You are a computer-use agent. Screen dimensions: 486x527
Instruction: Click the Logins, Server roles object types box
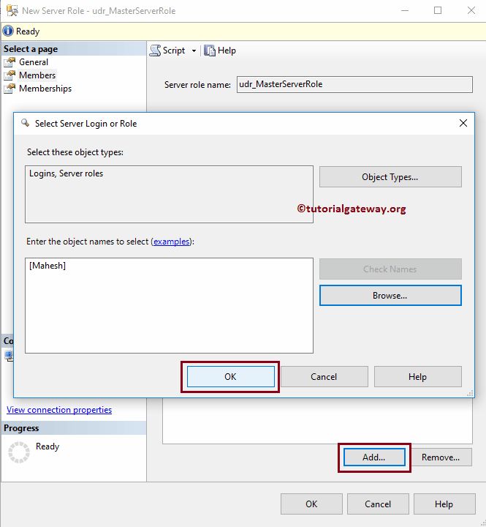pyautogui.click(x=169, y=194)
